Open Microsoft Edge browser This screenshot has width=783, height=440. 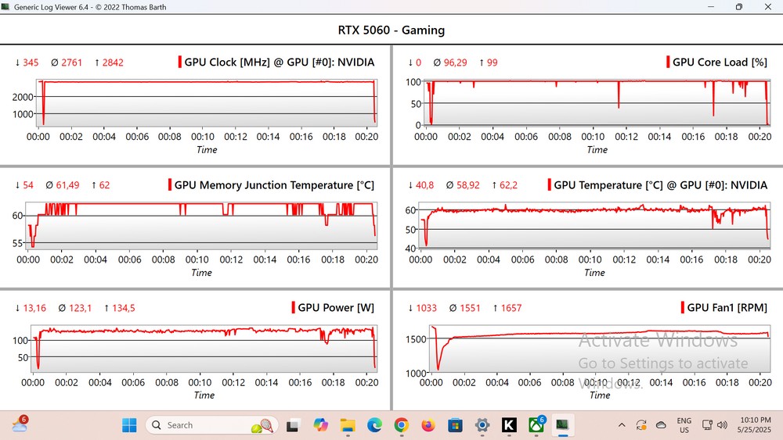point(374,425)
